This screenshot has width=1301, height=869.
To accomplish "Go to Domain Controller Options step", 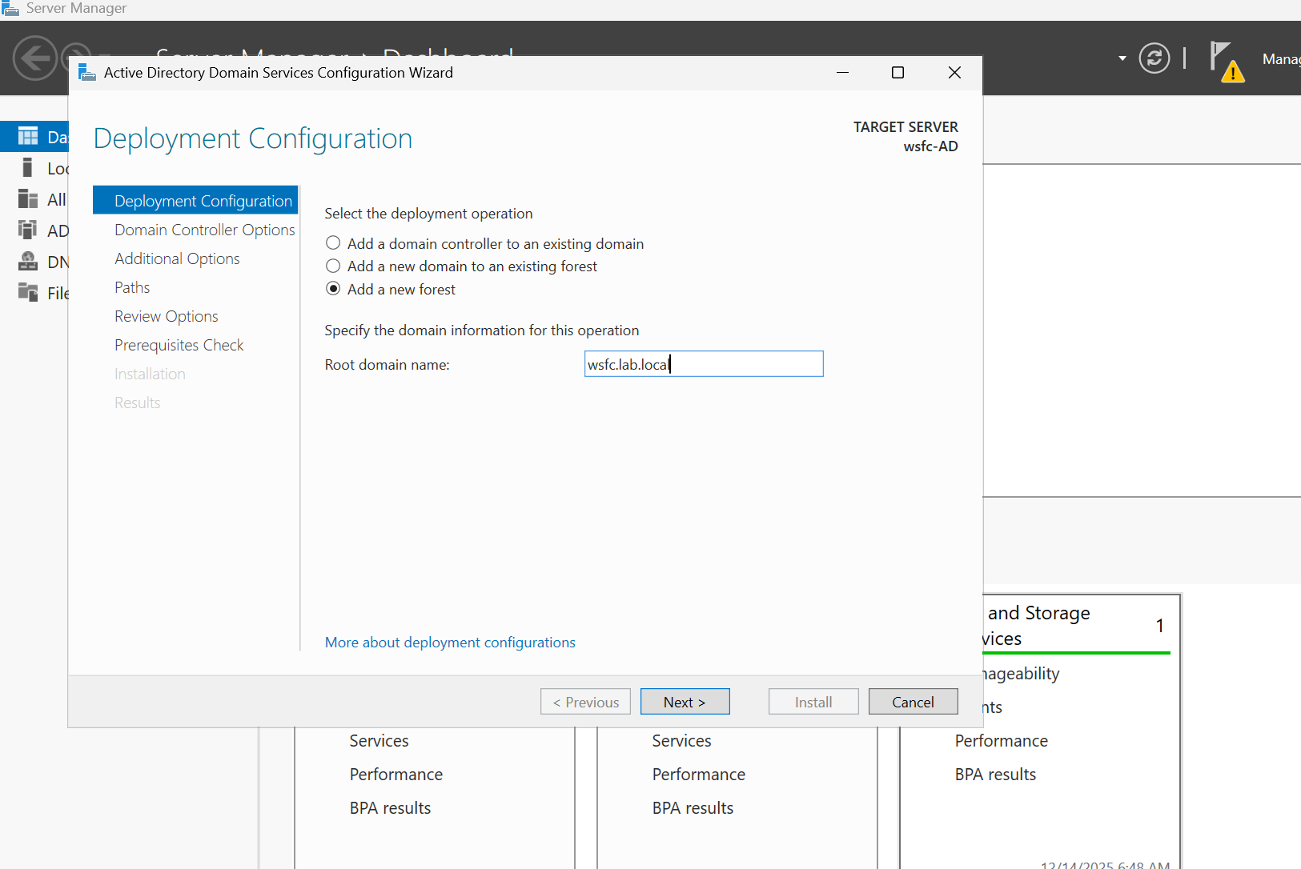I will tap(204, 230).
